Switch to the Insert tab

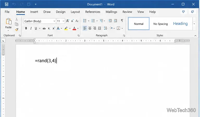[x=34, y=12]
